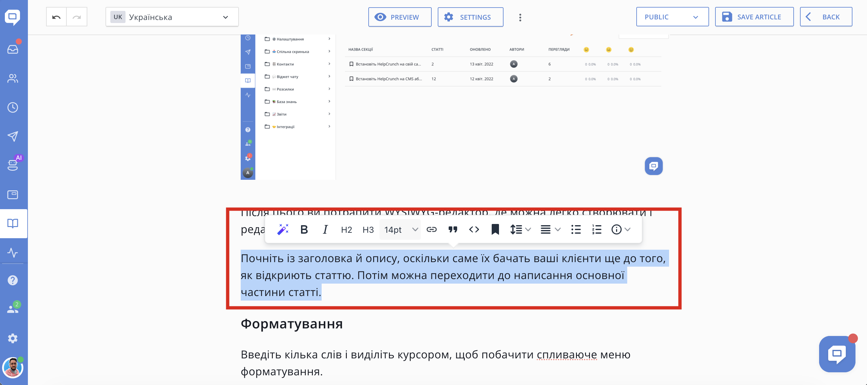The width and height of the screenshot is (867, 385).
Task: Apply H2 heading to selection
Action: coord(346,230)
